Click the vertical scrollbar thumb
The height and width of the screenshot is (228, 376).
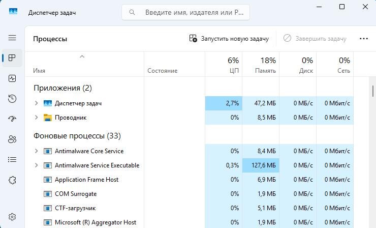(x=373, y=91)
